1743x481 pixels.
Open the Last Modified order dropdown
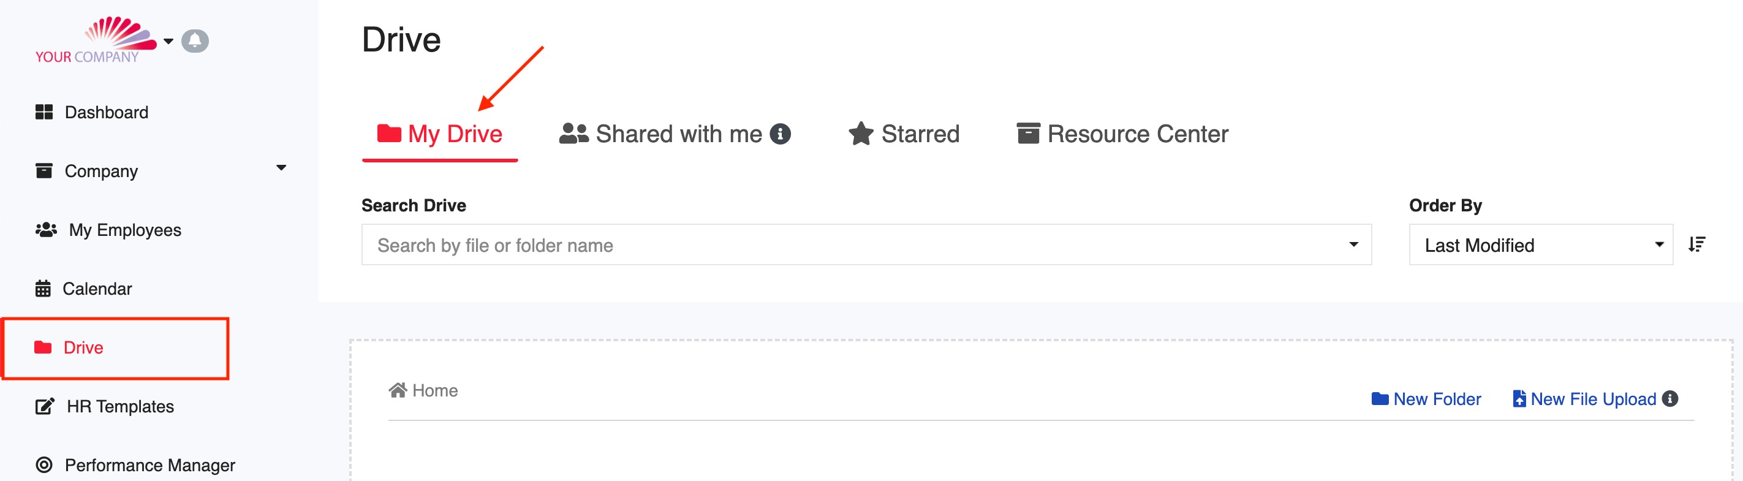click(x=1541, y=245)
